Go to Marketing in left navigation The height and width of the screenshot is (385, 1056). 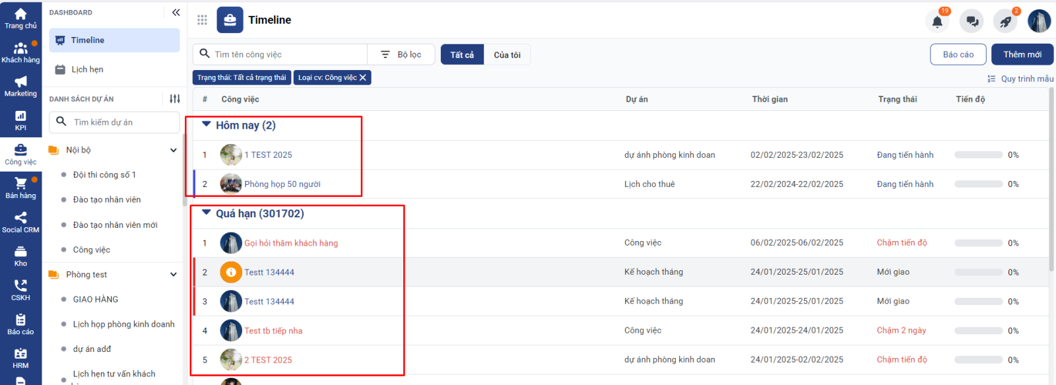(x=20, y=86)
